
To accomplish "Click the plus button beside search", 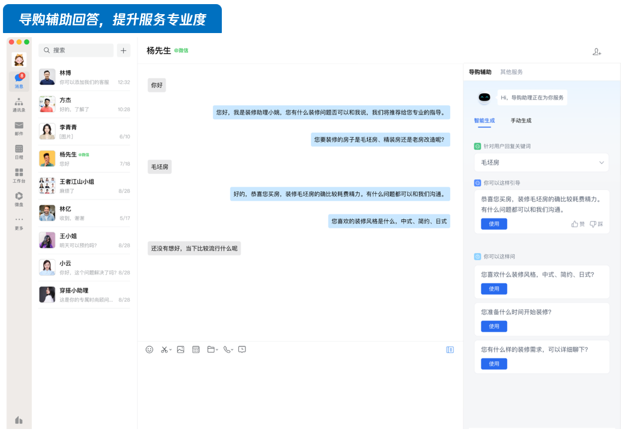I will click(123, 50).
